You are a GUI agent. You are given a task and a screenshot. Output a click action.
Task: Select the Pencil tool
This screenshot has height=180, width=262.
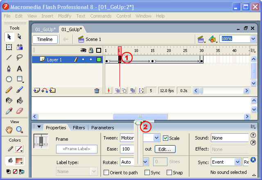[9, 90]
